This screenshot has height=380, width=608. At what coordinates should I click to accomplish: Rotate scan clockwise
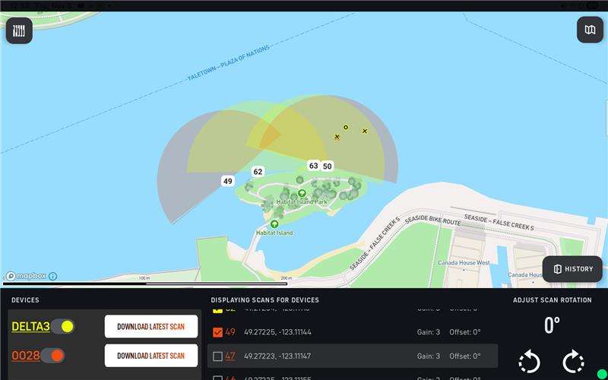click(573, 362)
